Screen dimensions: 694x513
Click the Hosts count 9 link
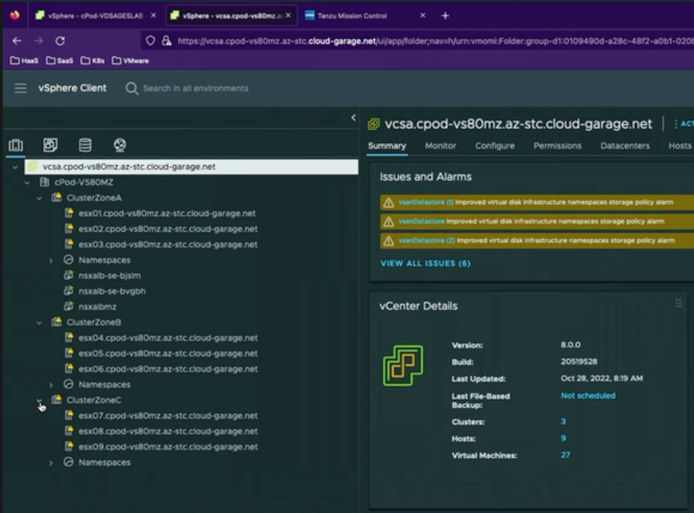click(563, 438)
